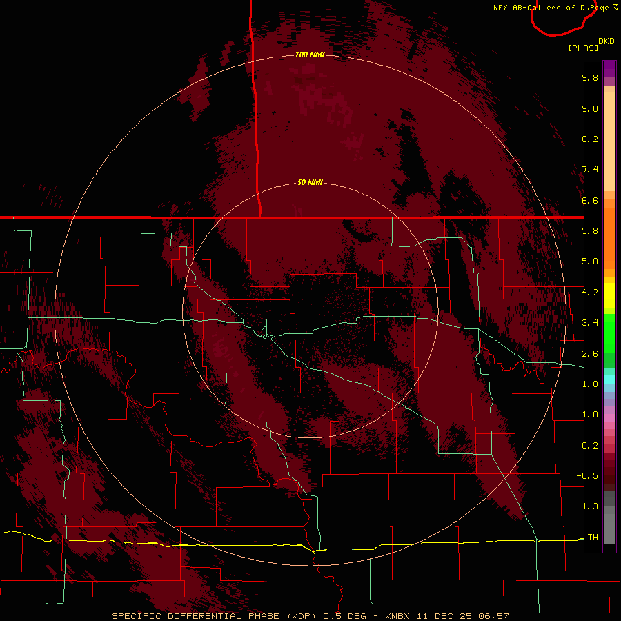Image resolution: width=621 pixels, height=621 pixels.
Task: Click the 8.2 scale value
Action: [590, 139]
